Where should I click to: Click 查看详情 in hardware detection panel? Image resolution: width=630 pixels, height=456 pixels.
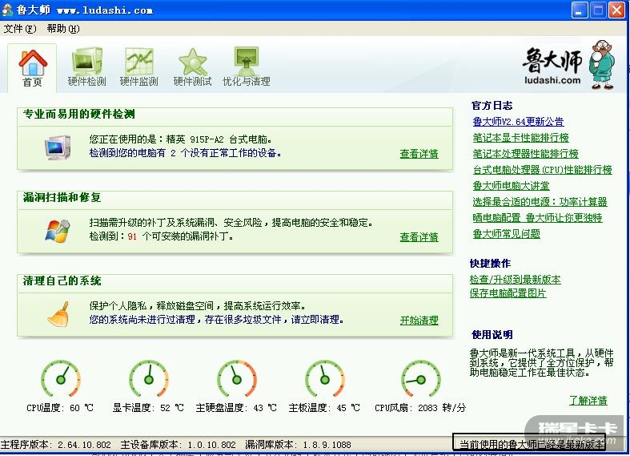[x=419, y=154]
